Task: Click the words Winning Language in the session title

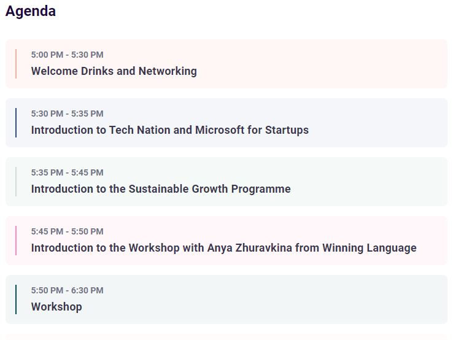Action: coord(370,248)
